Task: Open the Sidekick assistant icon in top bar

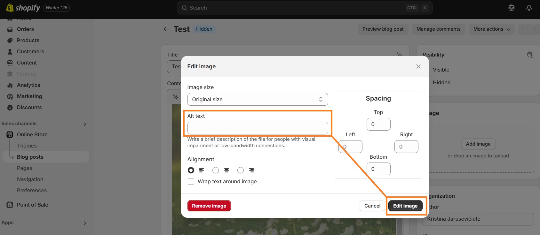Action: [x=512, y=8]
